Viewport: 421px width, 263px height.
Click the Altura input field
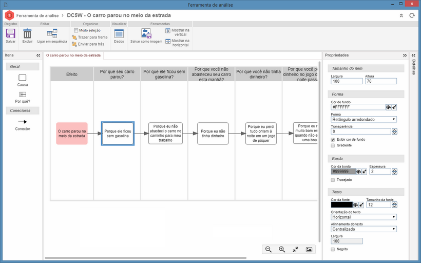coord(381,81)
